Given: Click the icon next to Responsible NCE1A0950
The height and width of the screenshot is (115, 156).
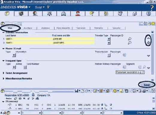Looking at the screenshot, I should click(x=33, y=95).
